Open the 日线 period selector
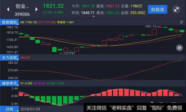Viewport: 186px width, 112px height. pyautogui.click(x=9, y=109)
